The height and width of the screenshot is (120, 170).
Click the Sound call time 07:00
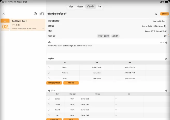coord(72,110)
